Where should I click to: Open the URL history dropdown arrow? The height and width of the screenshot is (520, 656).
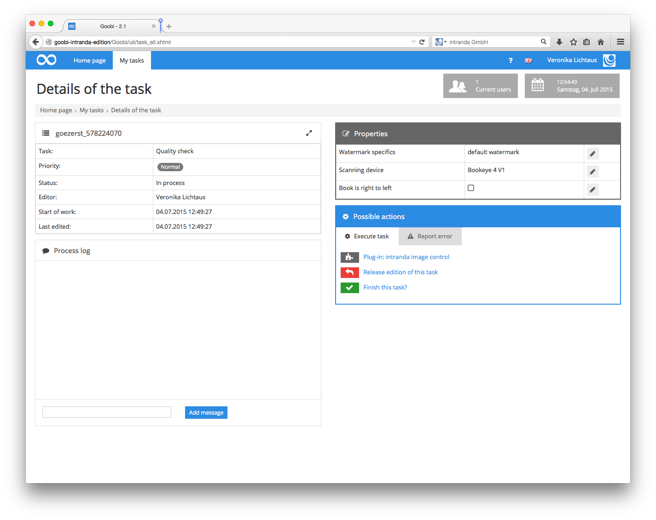coord(413,42)
